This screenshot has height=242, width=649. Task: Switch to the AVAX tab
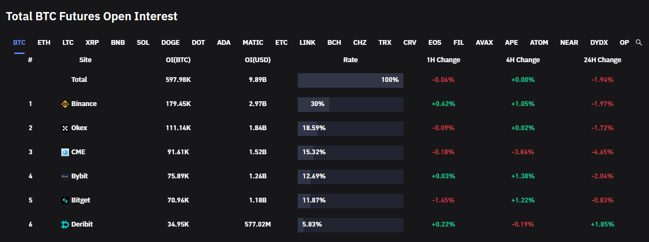(x=484, y=42)
